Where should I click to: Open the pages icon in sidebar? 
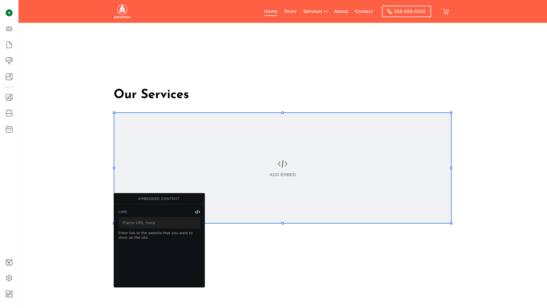(9, 45)
